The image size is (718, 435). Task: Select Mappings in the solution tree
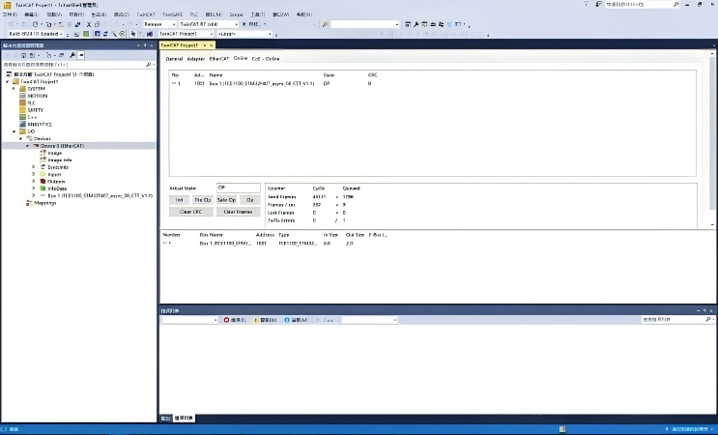[44, 203]
